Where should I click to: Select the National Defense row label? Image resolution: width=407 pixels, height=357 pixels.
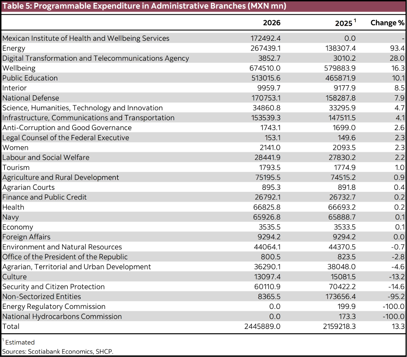pyautogui.click(x=30, y=98)
